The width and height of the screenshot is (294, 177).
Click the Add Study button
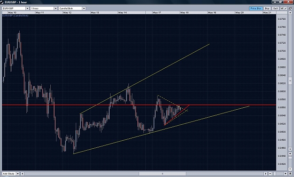pos(9,174)
